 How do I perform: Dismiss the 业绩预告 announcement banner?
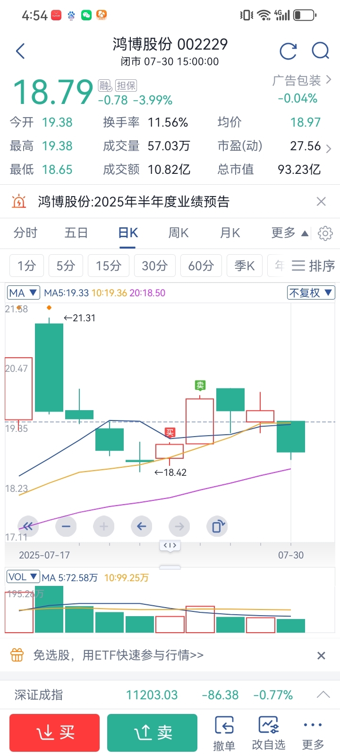coord(321,202)
